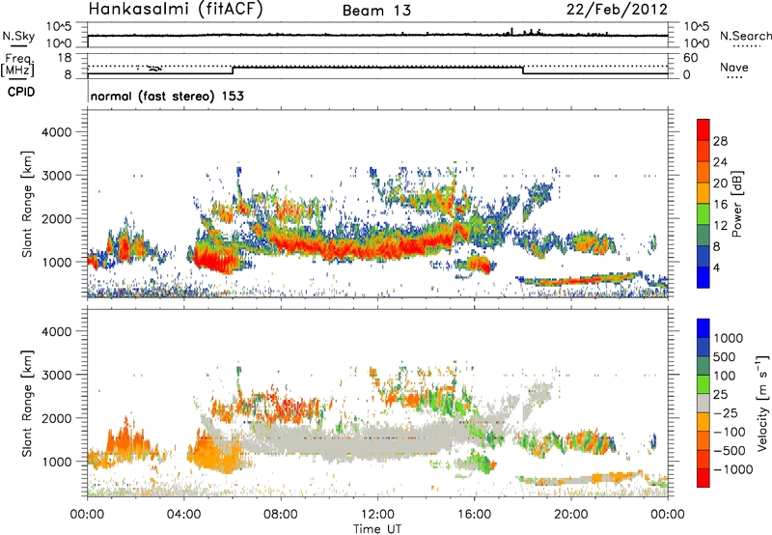This screenshot has width=772, height=535.
Task: Click the 'normal (fast stereo) 153' text
Action: (167, 96)
